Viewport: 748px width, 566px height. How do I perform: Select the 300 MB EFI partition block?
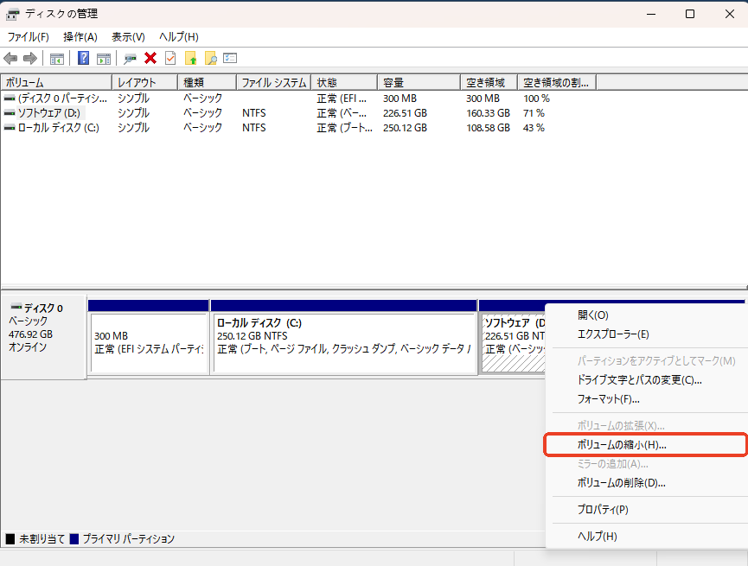(x=149, y=342)
